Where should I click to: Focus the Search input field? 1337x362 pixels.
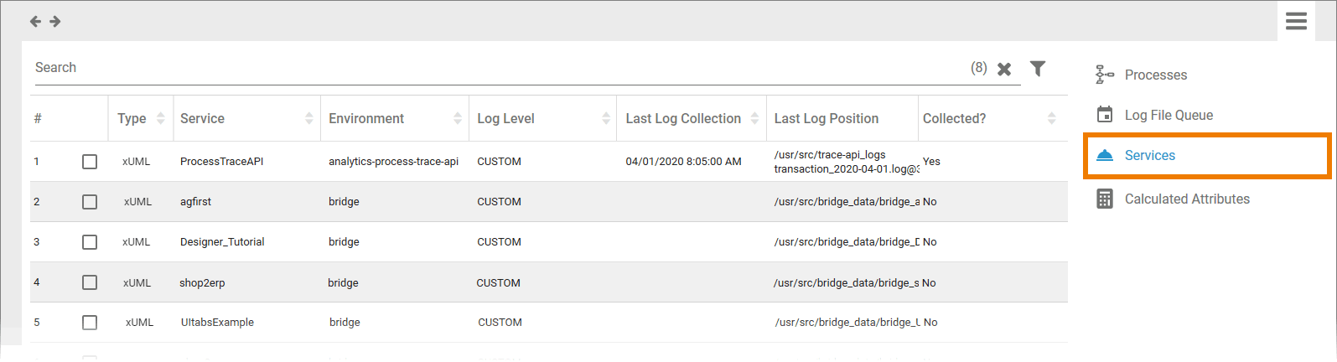(x=495, y=68)
